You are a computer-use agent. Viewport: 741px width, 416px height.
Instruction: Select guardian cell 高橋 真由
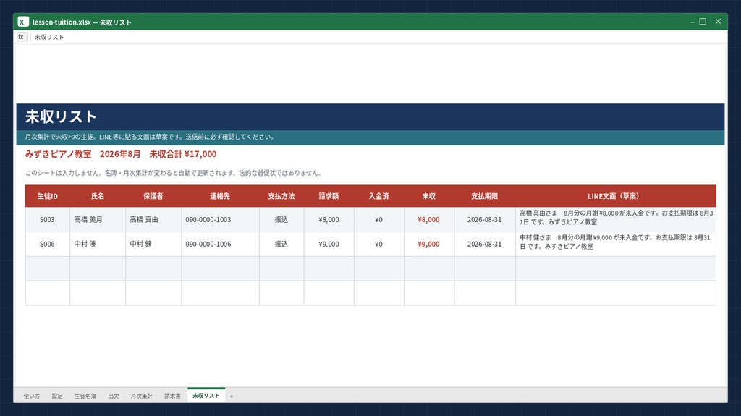tap(153, 219)
